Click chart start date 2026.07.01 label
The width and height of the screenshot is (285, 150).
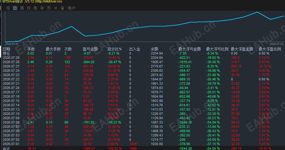[12, 44]
